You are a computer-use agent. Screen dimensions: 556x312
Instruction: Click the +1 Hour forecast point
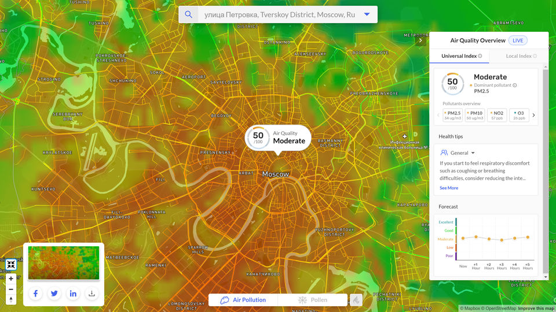(x=476, y=237)
